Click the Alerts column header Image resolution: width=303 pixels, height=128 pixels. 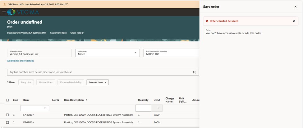55,100
